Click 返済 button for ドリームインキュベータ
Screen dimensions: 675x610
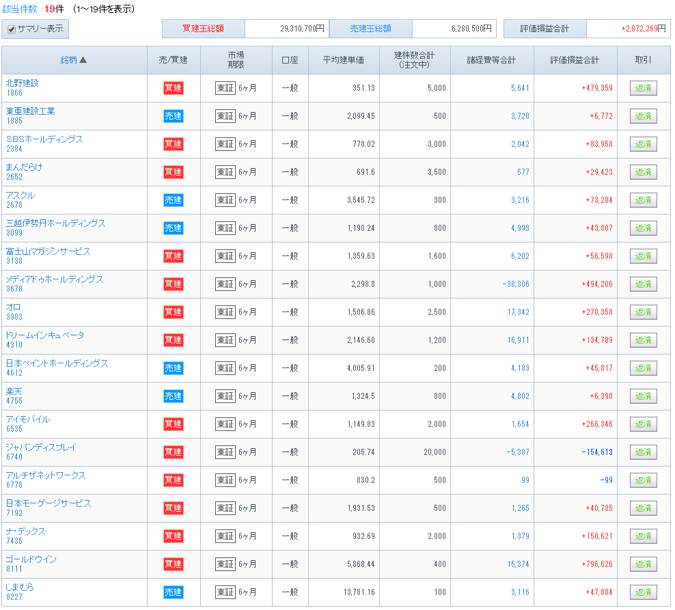tap(643, 339)
